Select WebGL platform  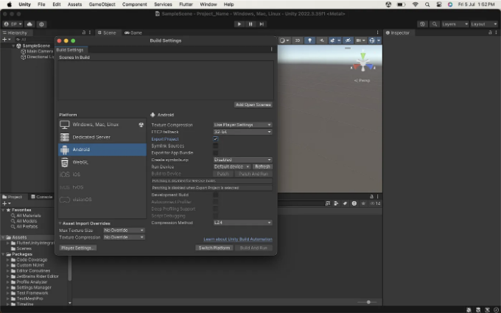point(102,162)
